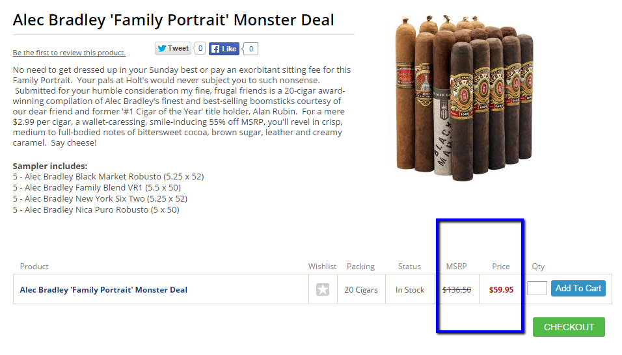Click the Wishlist column header
The image size is (622, 355).
tap(322, 267)
